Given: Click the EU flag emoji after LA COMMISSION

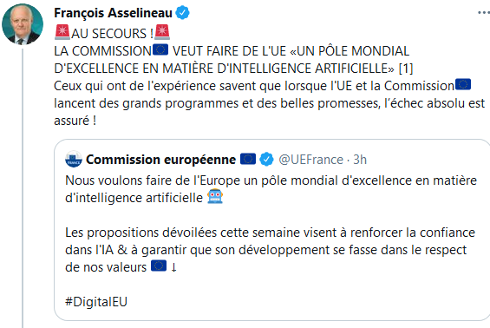Looking at the screenshot, I should (x=160, y=49).
